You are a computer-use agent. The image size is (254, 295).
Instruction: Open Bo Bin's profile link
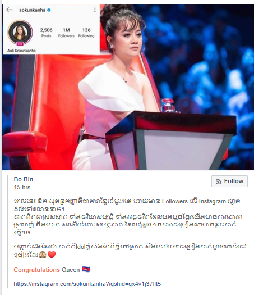click(x=24, y=179)
